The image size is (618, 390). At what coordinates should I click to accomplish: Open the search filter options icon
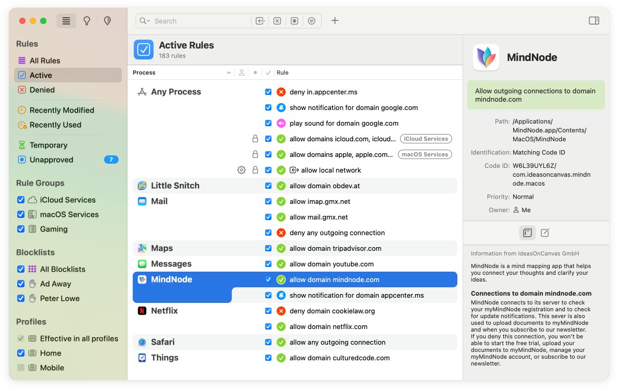pyautogui.click(x=312, y=21)
